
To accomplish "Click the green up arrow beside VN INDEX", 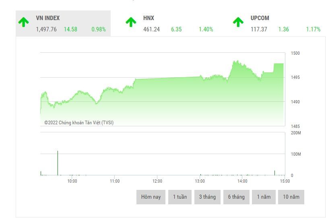I will (24, 23).
